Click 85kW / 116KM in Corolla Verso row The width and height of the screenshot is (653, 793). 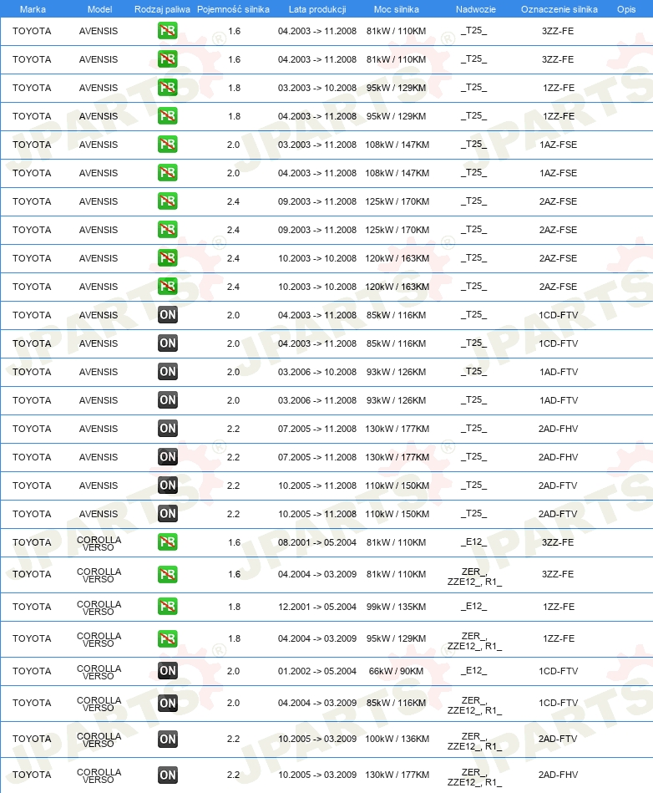click(397, 703)
